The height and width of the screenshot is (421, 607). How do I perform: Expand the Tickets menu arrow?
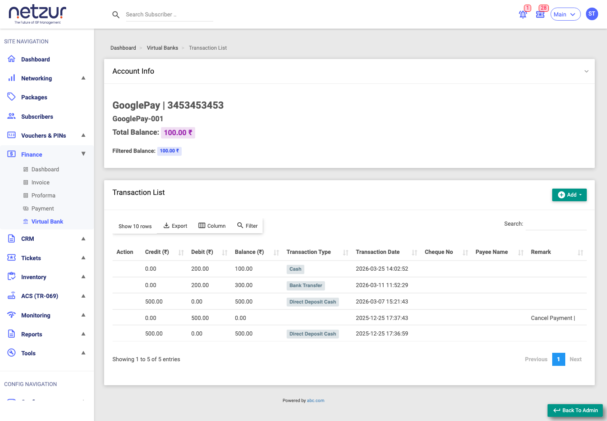(x=83, y=258)
